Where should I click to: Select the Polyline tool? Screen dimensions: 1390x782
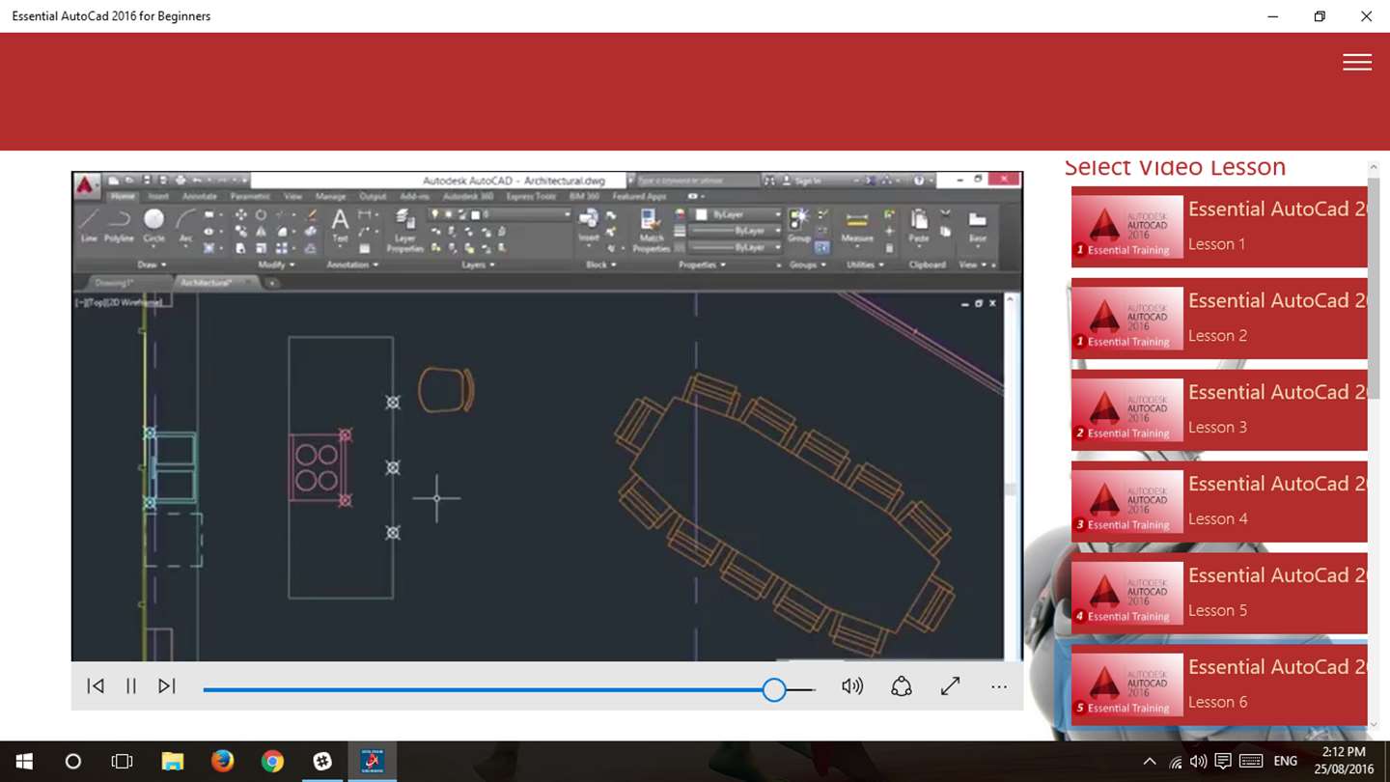[x=120, y=225]
